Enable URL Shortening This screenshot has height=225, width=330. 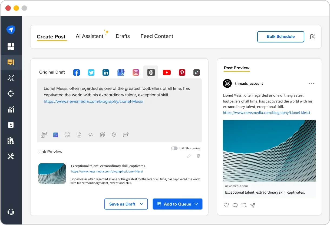click(174, 148)
